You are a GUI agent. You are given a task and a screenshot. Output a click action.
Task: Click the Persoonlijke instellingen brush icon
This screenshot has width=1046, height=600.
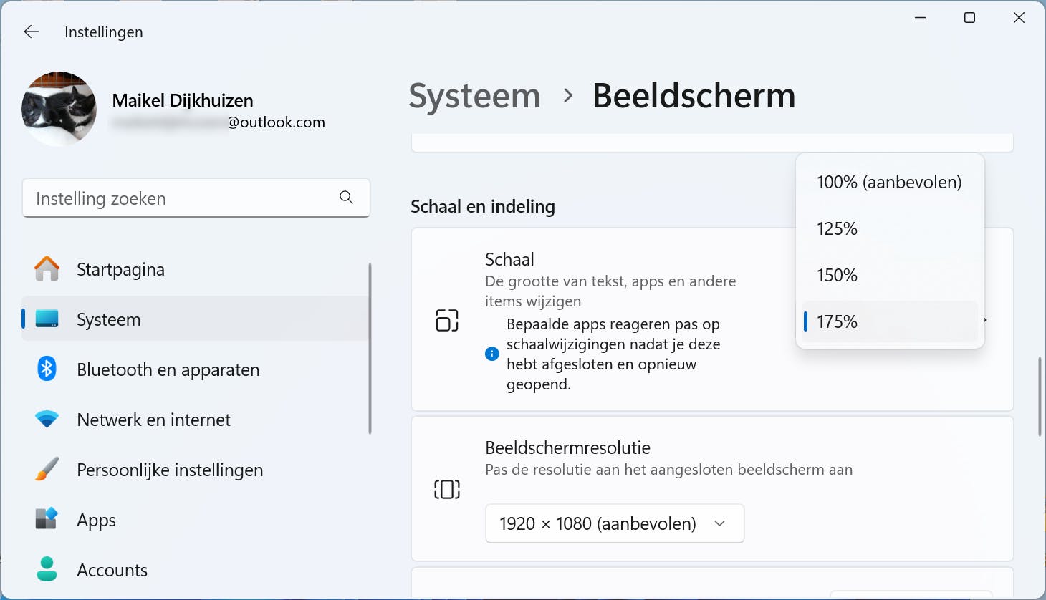[47, 470]
